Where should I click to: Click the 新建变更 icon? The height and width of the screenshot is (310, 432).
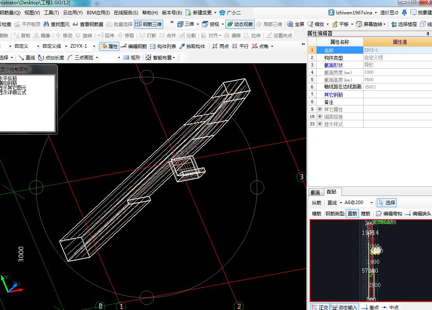[x=188, y=13]
